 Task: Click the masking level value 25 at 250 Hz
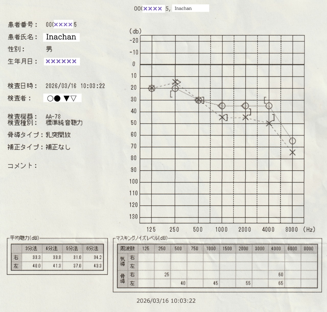[x=167, y=274]
